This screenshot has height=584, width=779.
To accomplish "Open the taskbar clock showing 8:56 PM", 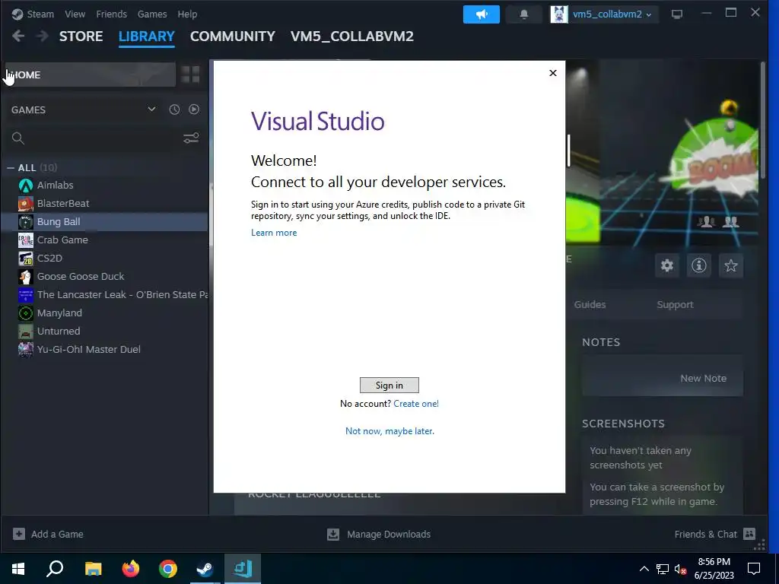I will 714,569.
